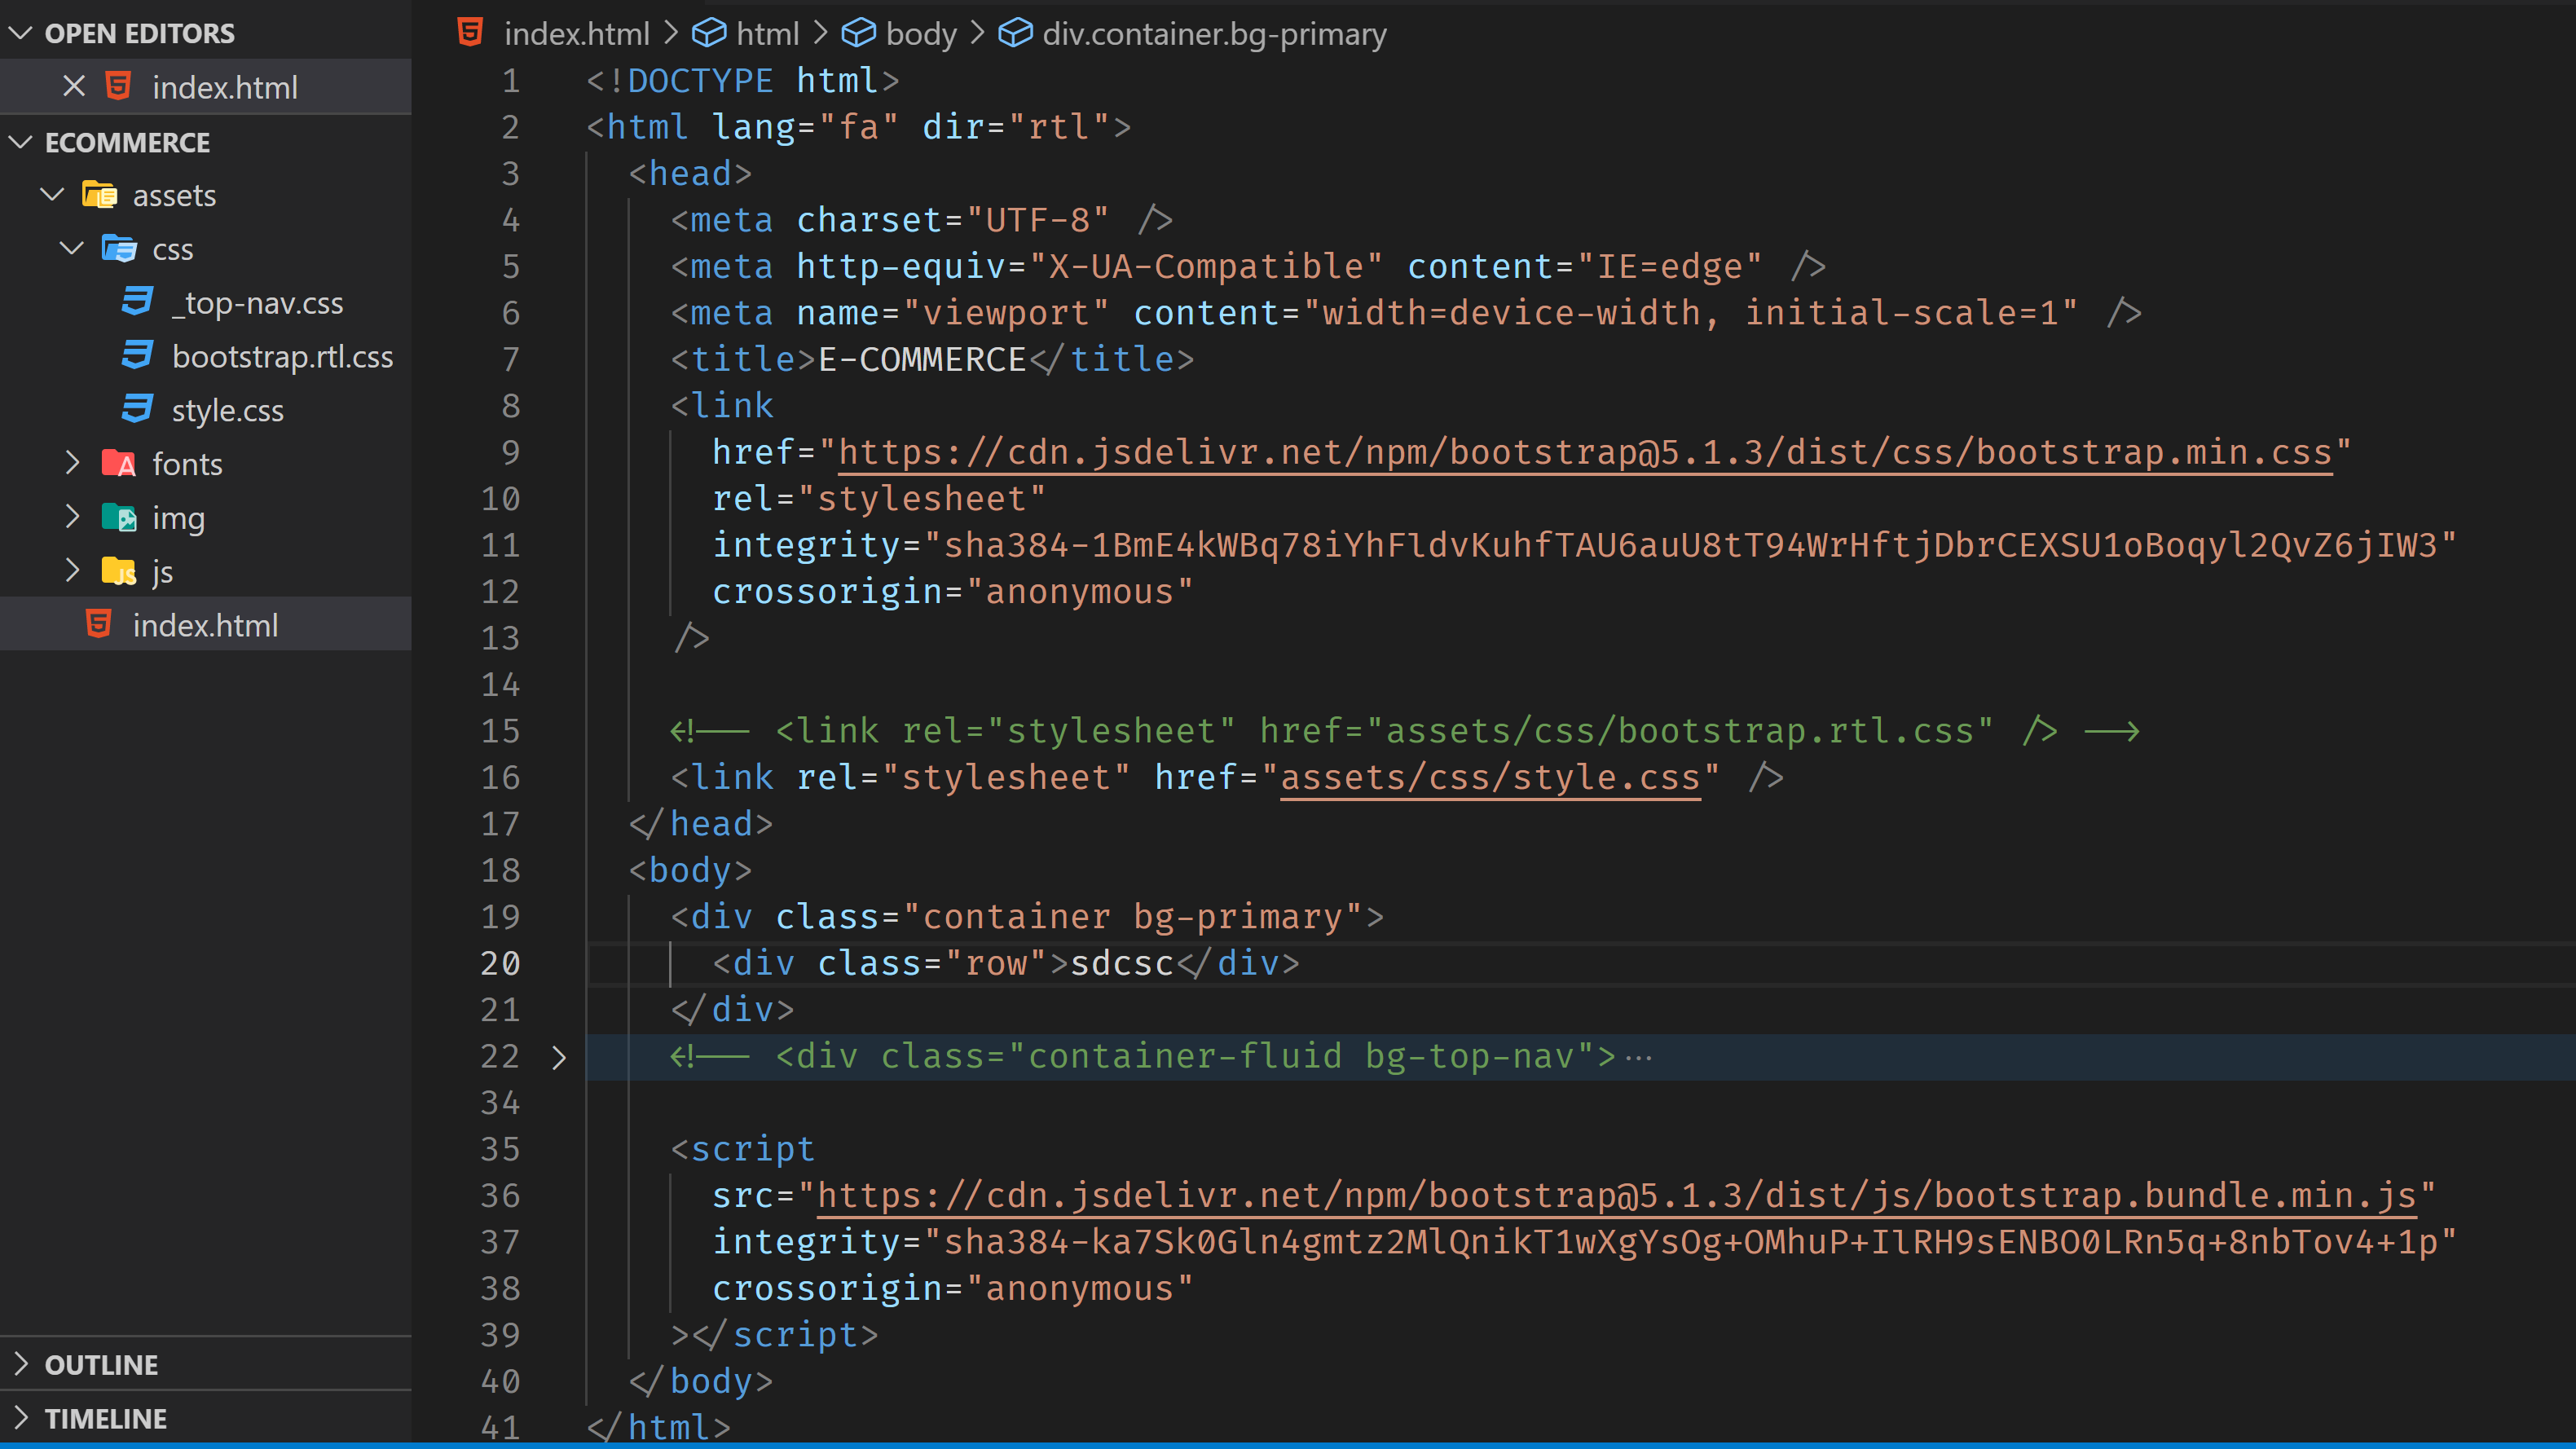Follow the bootstrap.min.css CDN link

pyautogui.click(x=1585, y=452)
